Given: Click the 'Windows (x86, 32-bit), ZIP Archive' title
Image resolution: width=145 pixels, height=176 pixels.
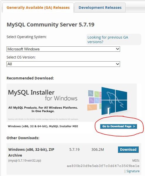Looking at the screenshot, I should 31,152.
